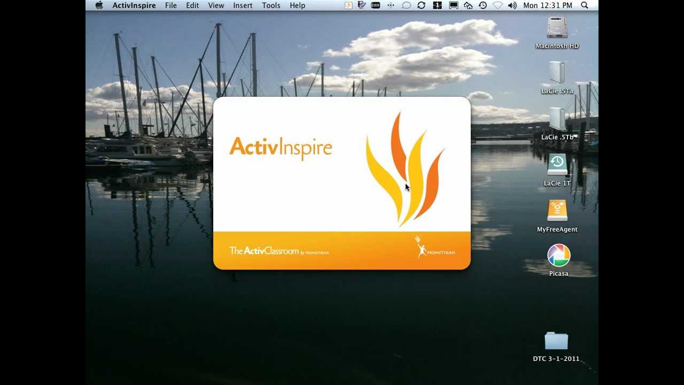Click the four-dot cross icon in menu bar

(x=391, y=5)
